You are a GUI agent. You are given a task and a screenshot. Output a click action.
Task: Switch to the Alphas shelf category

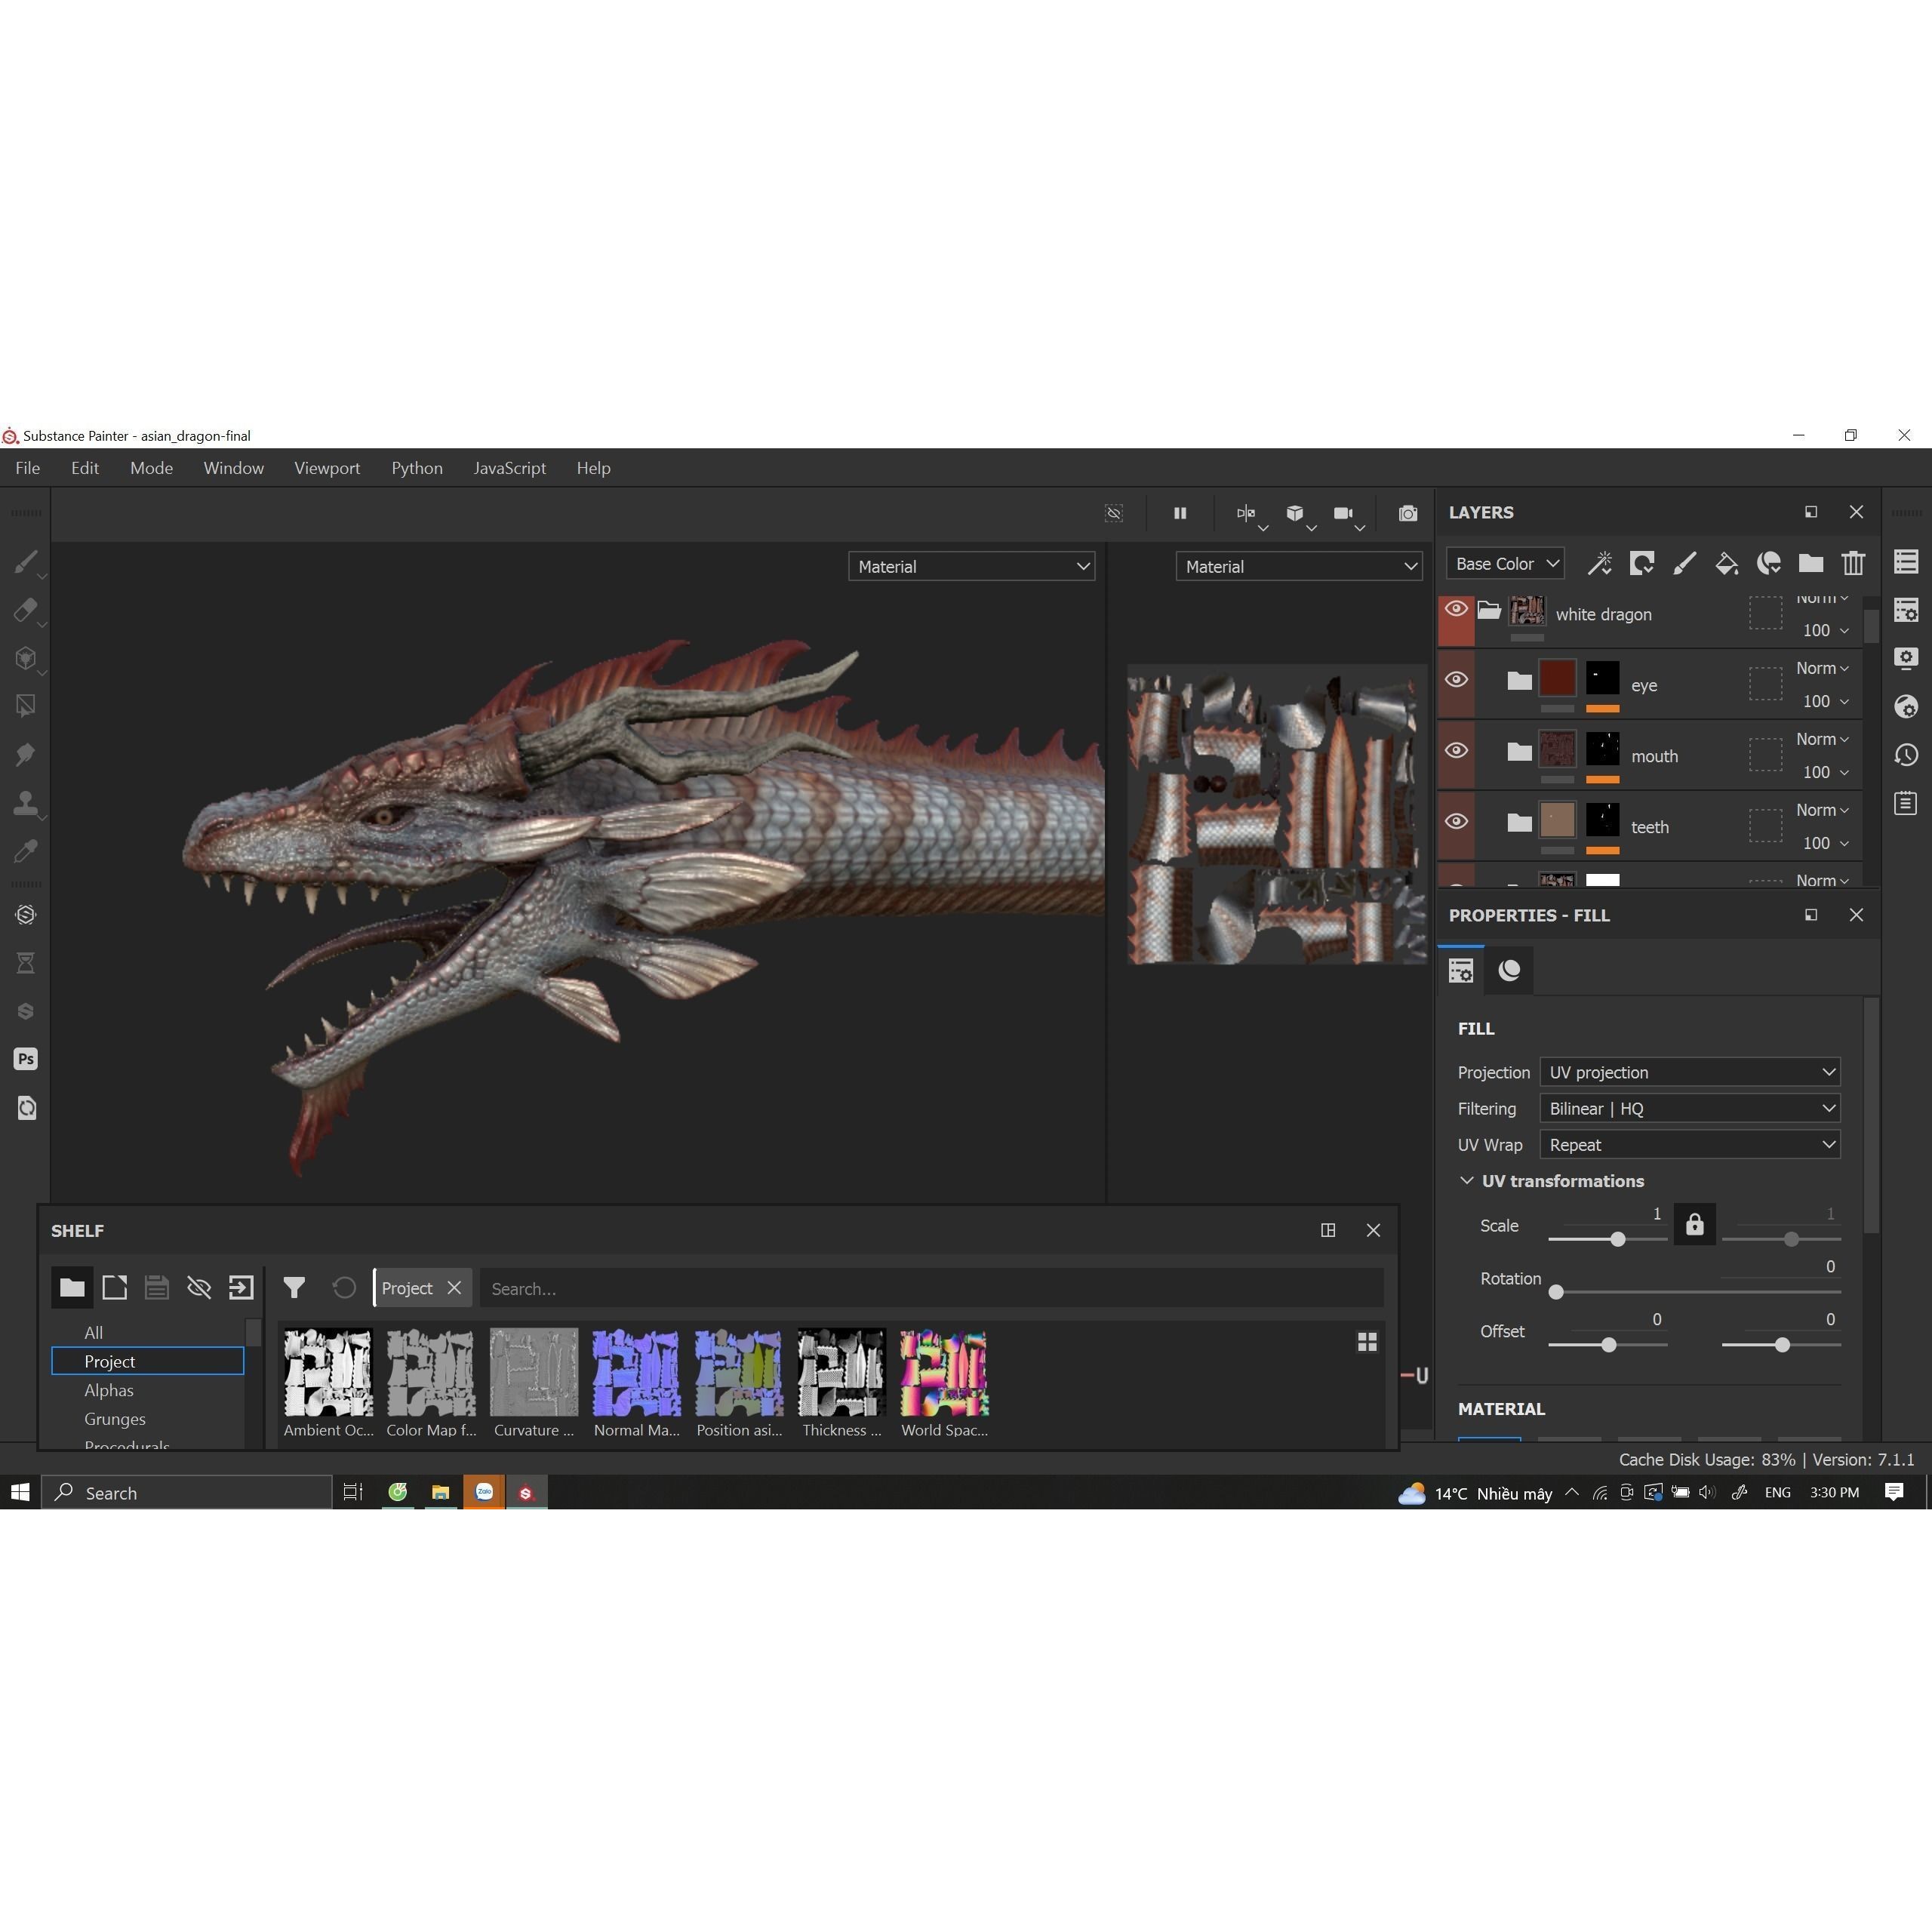pyautogui.click(x=108, y=1390)
